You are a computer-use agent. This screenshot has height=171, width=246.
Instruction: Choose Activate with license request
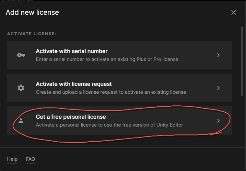(74, 84)
